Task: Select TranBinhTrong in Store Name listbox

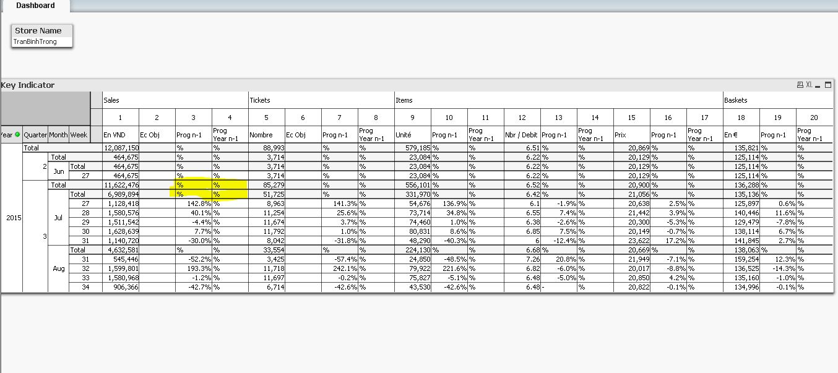Action: (35, 41)
